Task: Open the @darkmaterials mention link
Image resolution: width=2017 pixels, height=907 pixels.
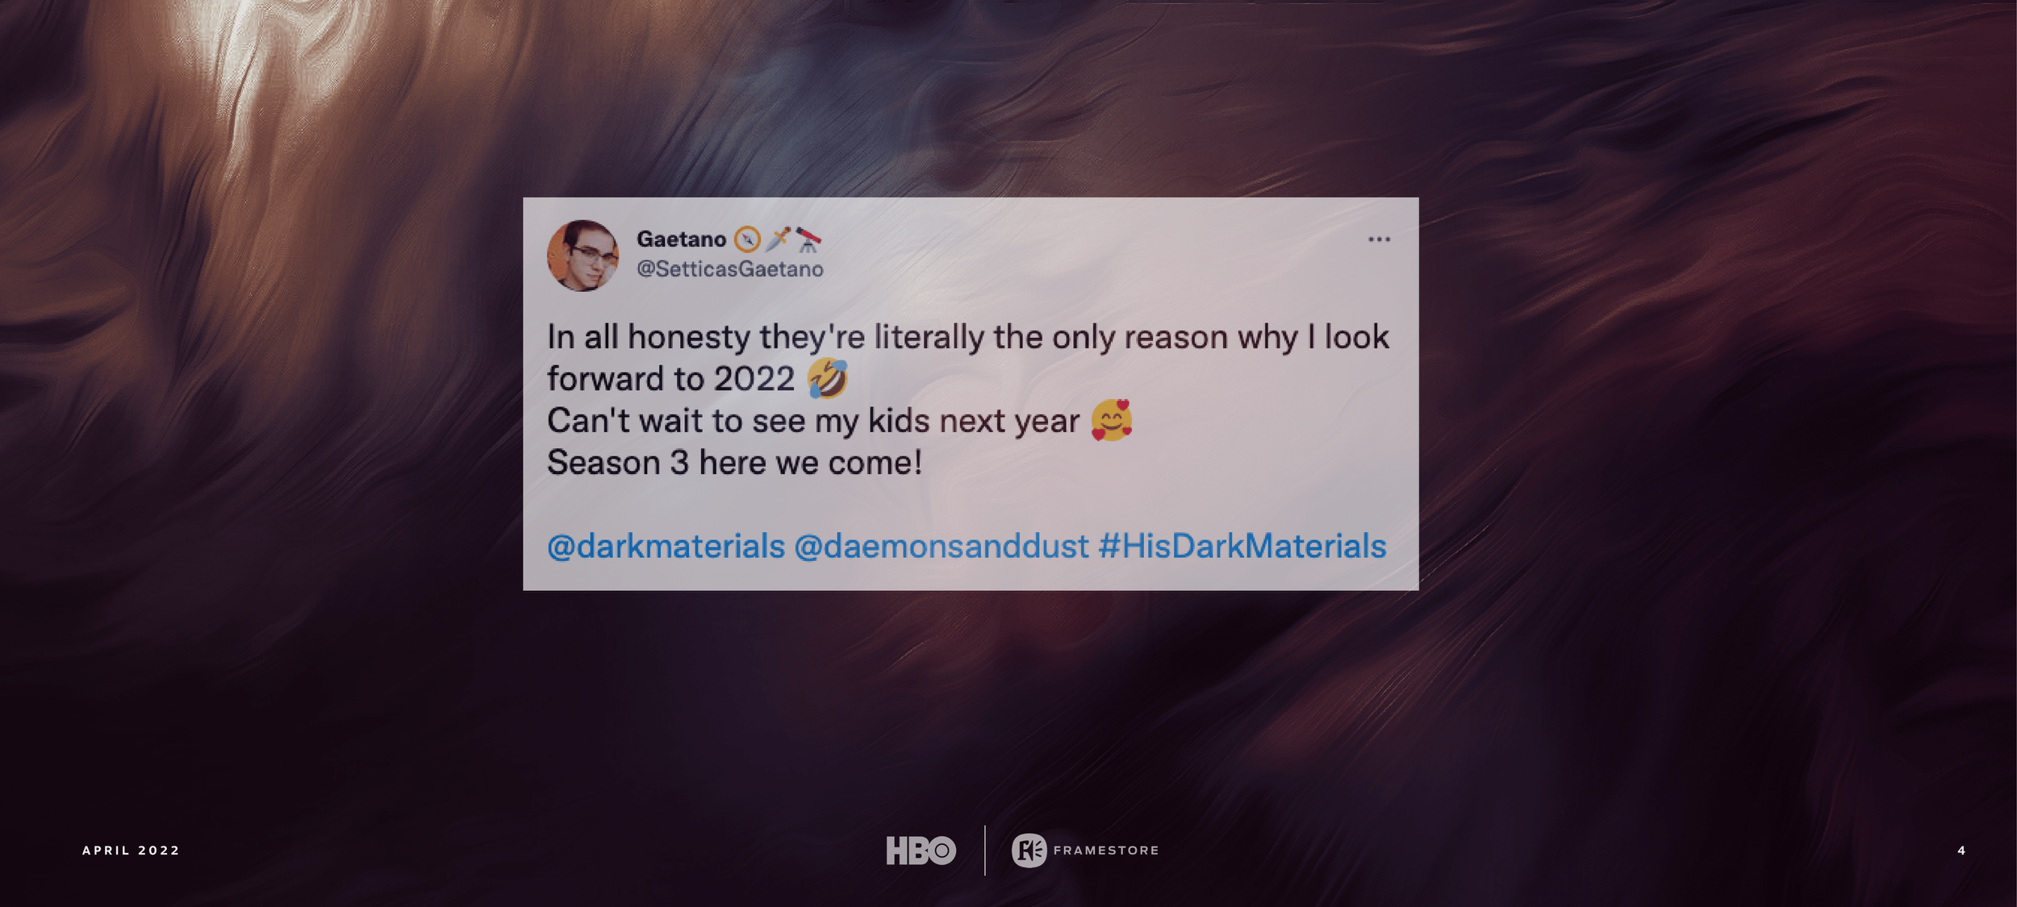Action: click(x=666, y=547)
